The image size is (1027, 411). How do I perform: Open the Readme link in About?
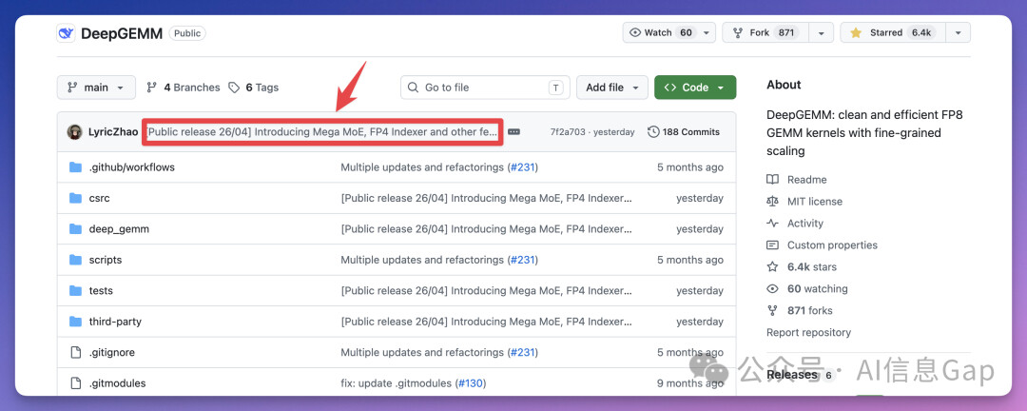pos(806,180)
